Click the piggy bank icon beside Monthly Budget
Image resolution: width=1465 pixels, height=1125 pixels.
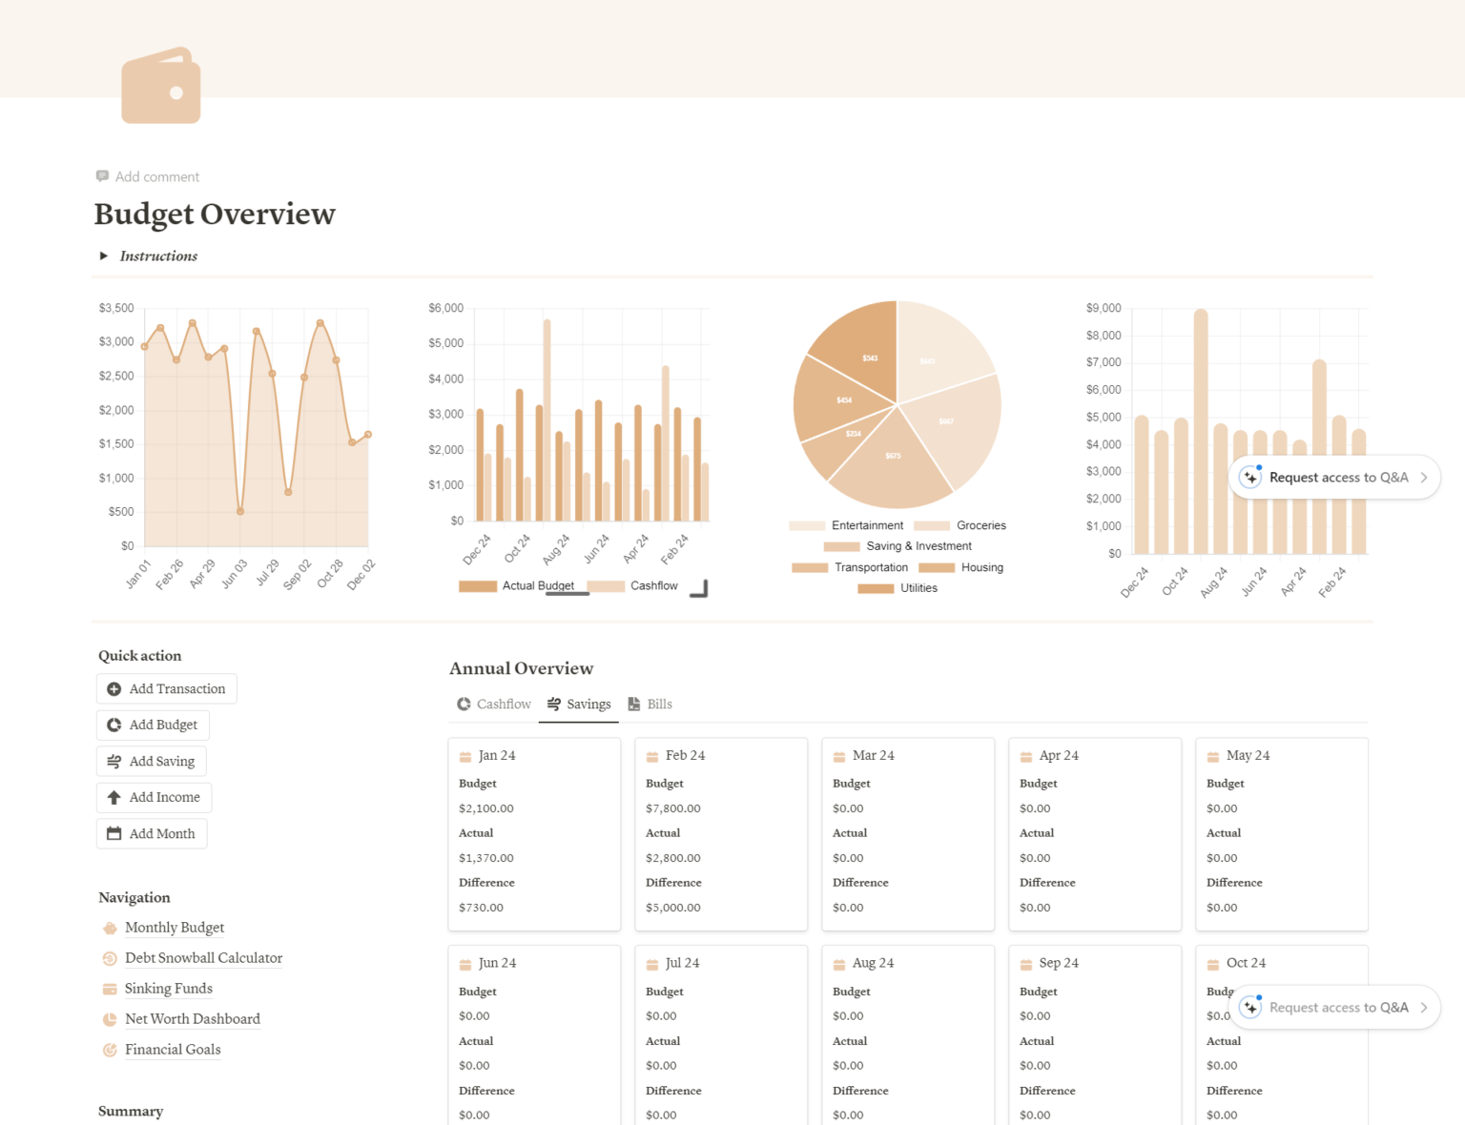coord(110,928)
